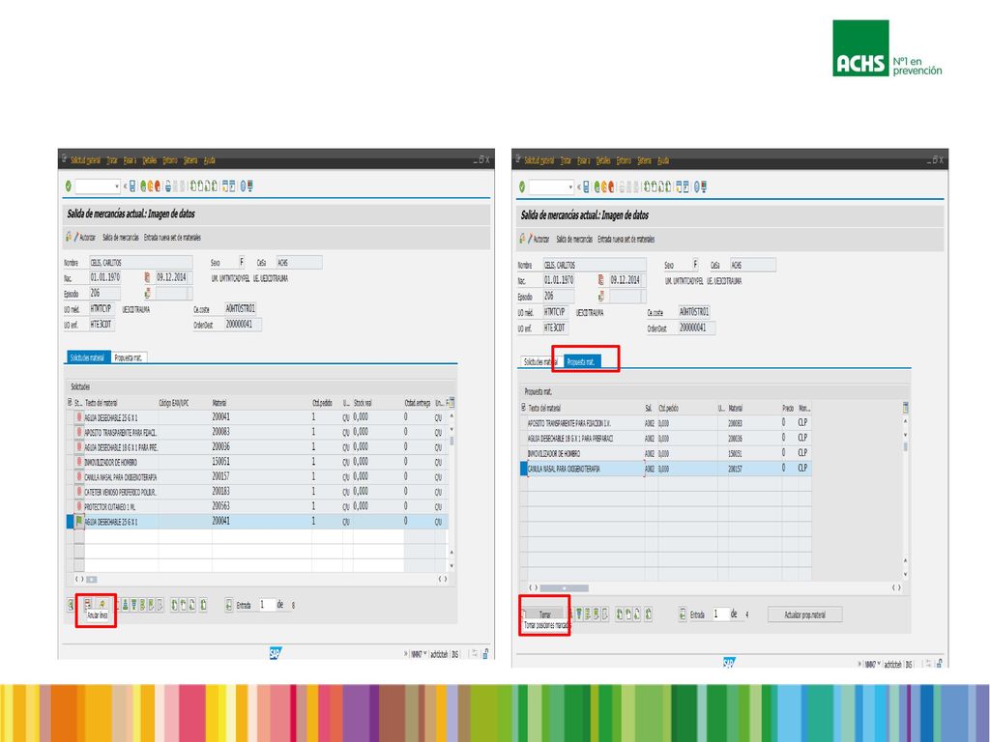Toggle row selector for CANULA NASAL in right table
The height and width of the screenshot is (742, 990).
click(523, 469)
